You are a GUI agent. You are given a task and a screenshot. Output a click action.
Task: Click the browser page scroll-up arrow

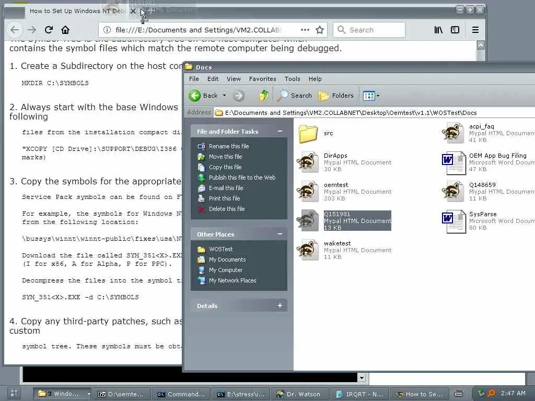[x=481, y=45]
